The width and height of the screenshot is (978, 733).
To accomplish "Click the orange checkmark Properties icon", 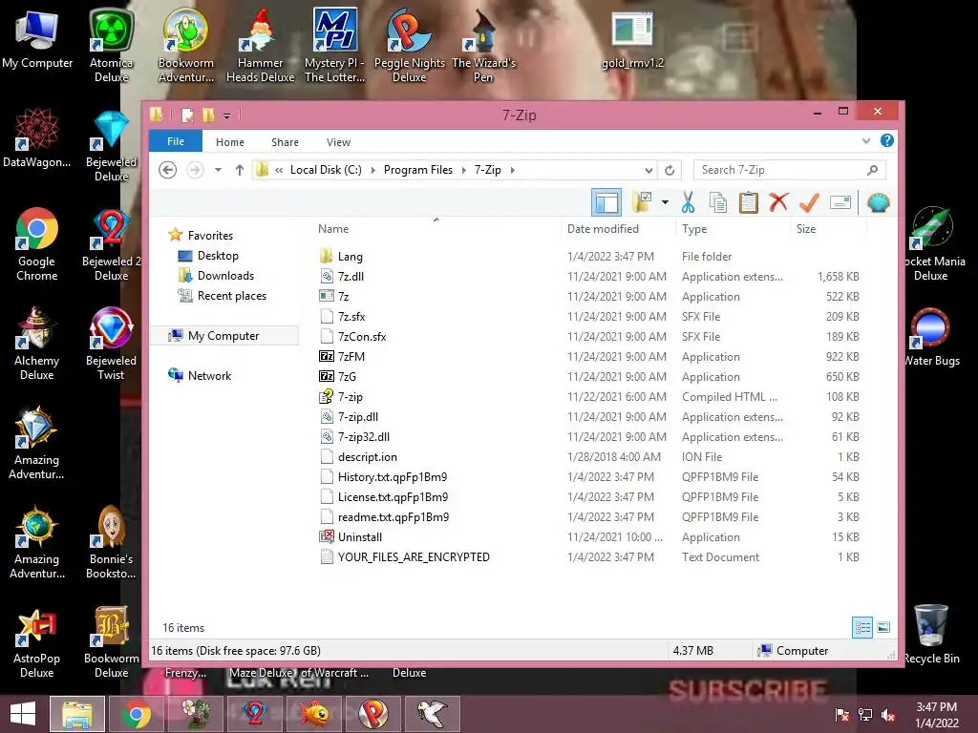I will pos(809,202).
